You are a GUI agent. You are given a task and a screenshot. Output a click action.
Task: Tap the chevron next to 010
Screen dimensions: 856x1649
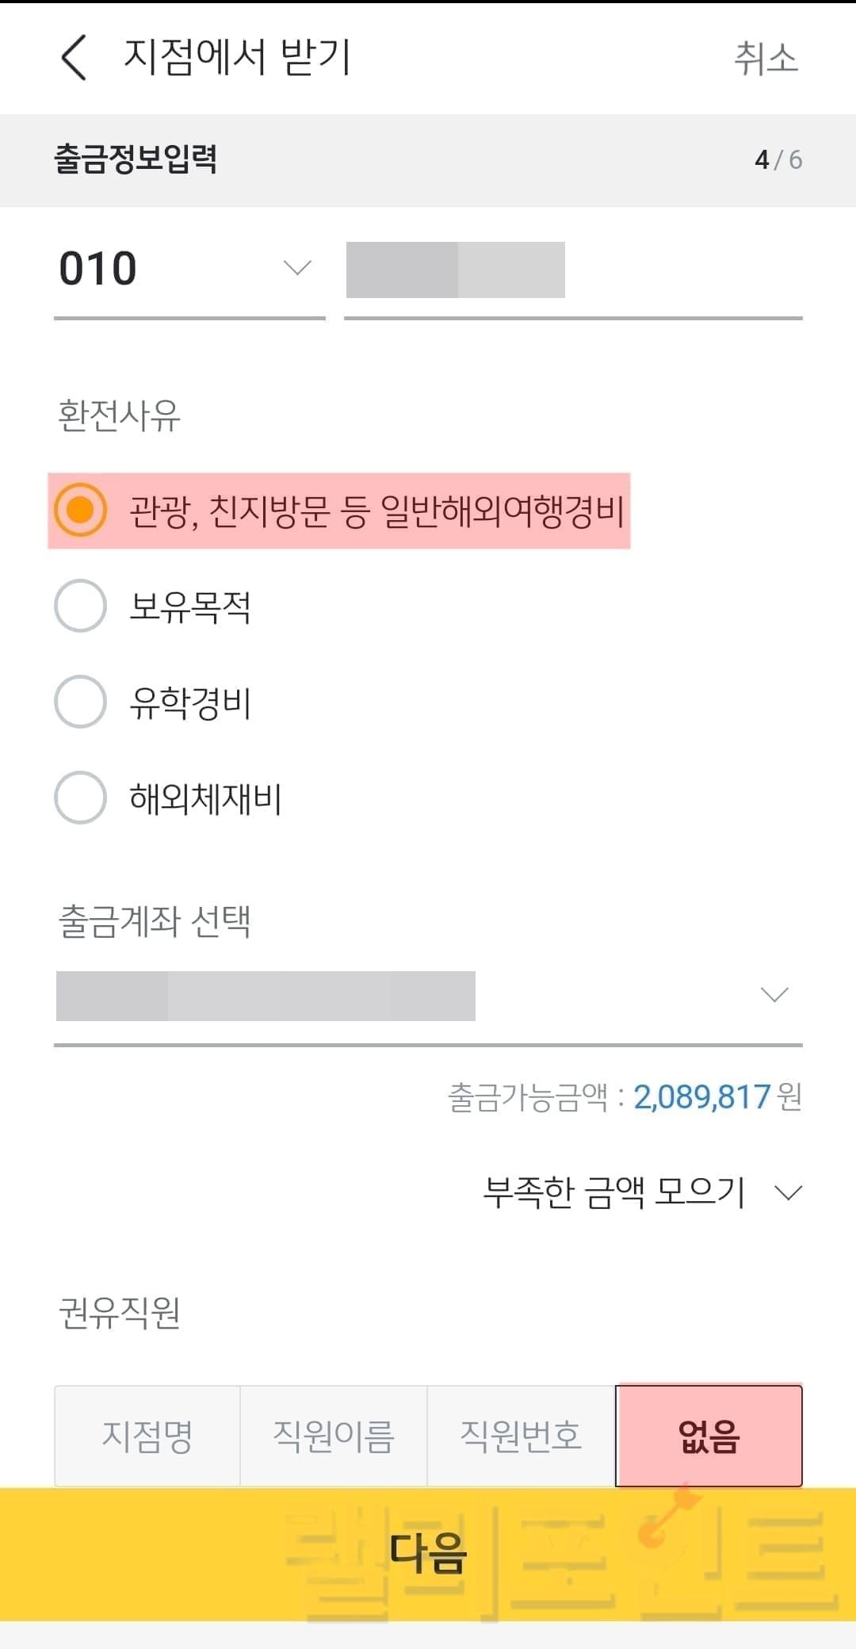click(x=297, y=268)
